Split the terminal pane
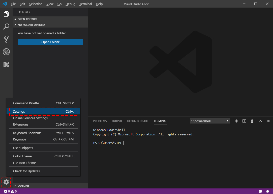273x194 pixels. coord(244,121)
